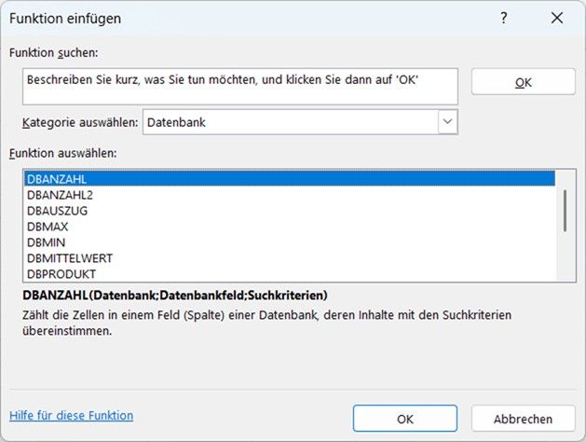
Task: Select DBANZAHL in the function list
Action: (289, 179)
